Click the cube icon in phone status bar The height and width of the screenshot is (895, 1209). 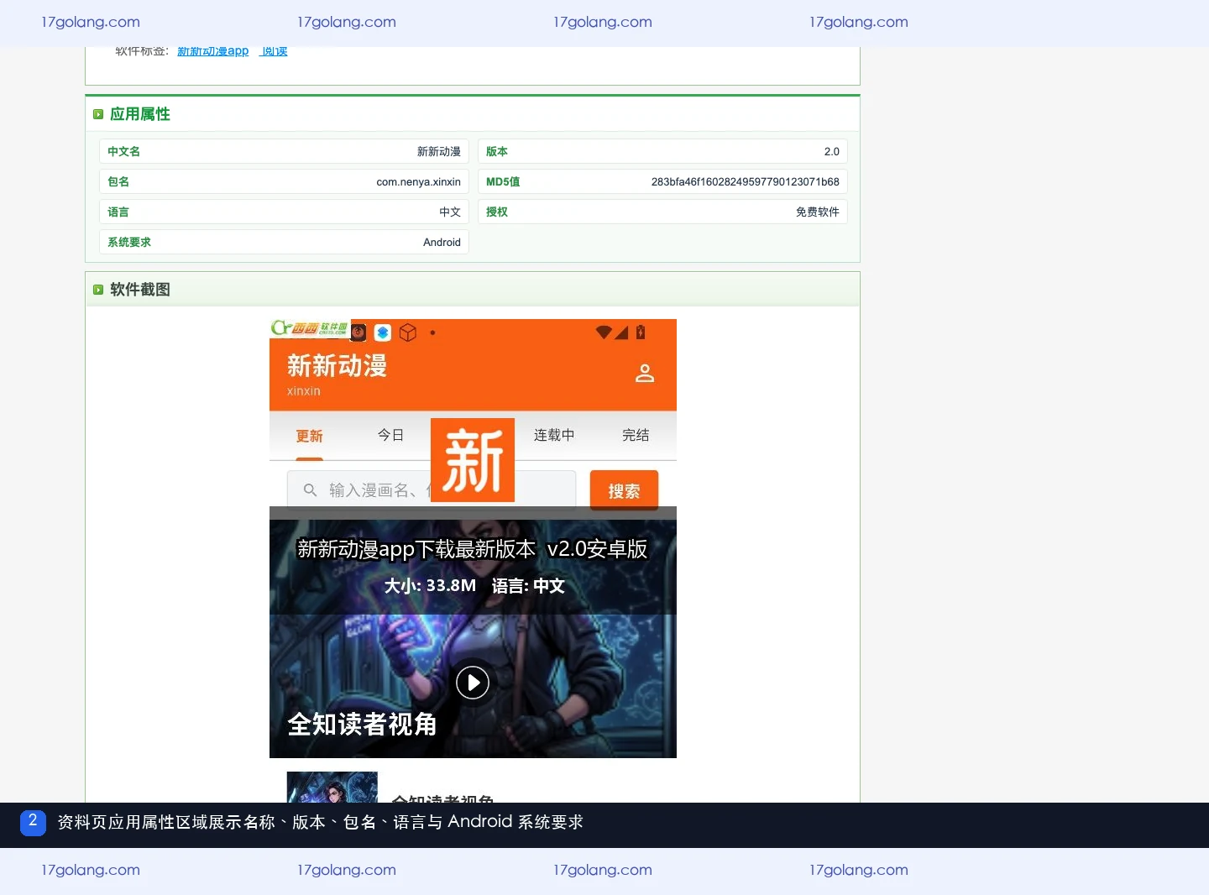coord(408,332)
